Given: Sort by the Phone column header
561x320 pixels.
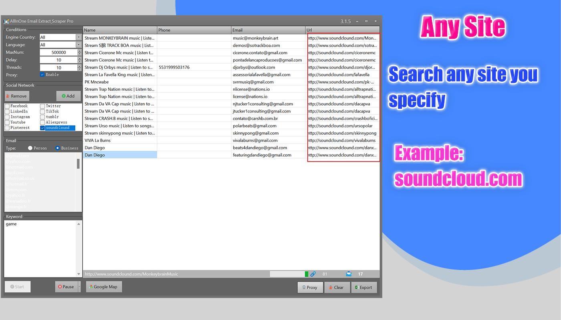Looking at the screenshot, I should pyautogui.click(x=194, y=30).
